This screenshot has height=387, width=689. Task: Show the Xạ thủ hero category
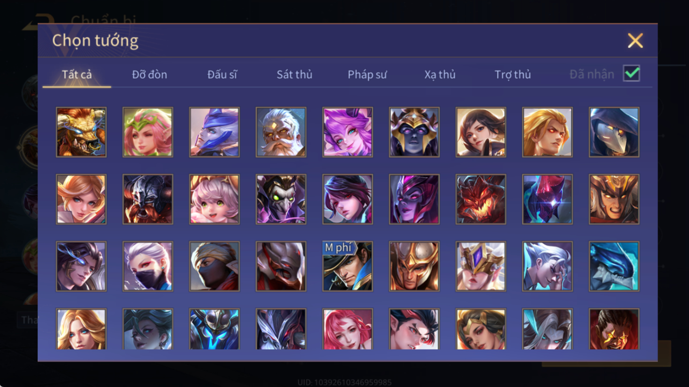pos(440,74)
